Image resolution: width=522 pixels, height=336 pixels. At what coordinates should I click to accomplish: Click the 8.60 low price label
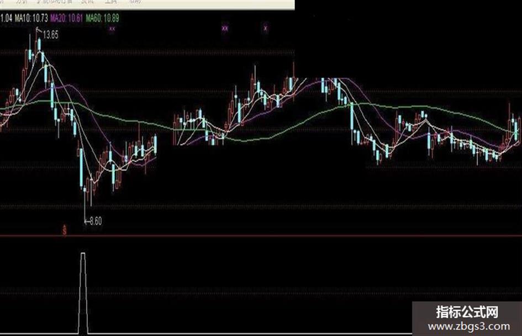point(96,221)
